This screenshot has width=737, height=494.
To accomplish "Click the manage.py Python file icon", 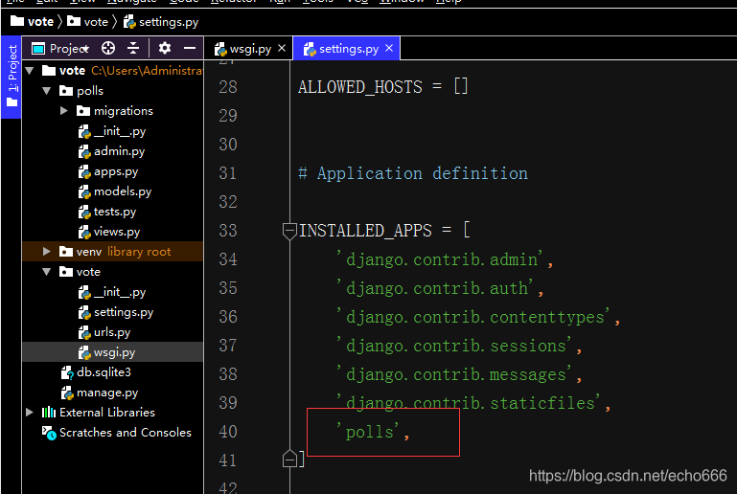I will pos(67,393).
